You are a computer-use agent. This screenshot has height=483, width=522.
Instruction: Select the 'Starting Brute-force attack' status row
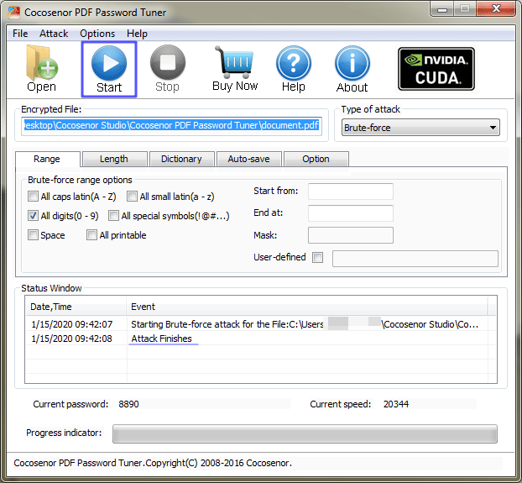[261, 324]
